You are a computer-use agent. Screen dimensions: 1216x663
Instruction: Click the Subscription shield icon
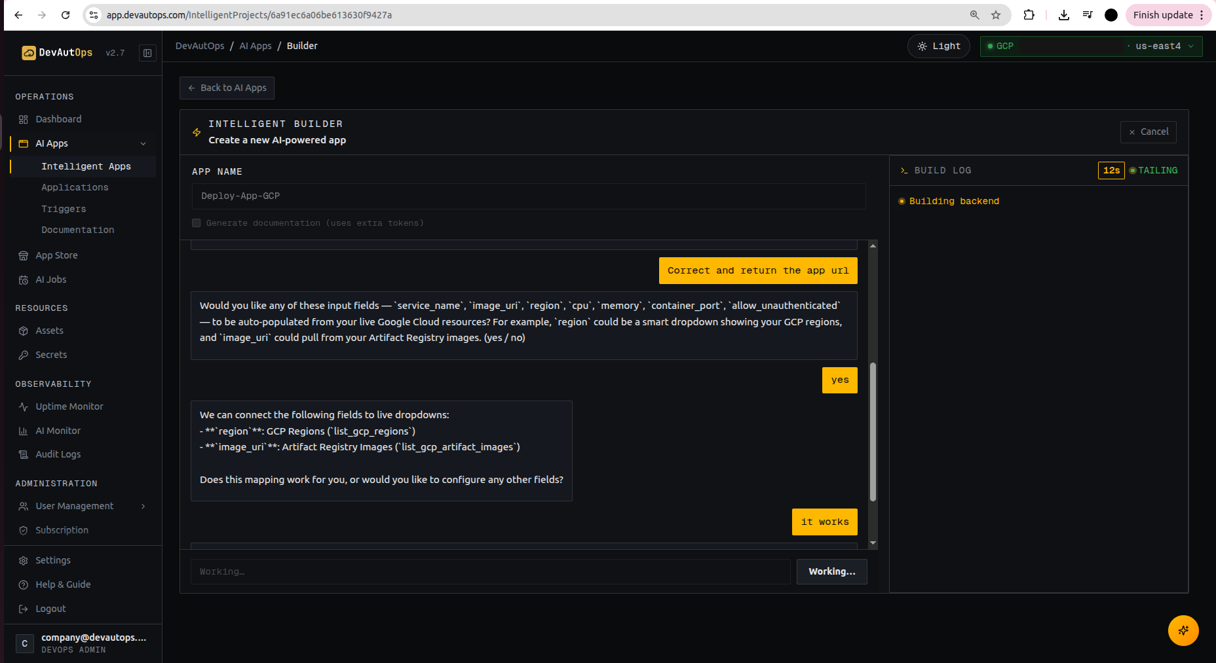(x=24, y=530)
